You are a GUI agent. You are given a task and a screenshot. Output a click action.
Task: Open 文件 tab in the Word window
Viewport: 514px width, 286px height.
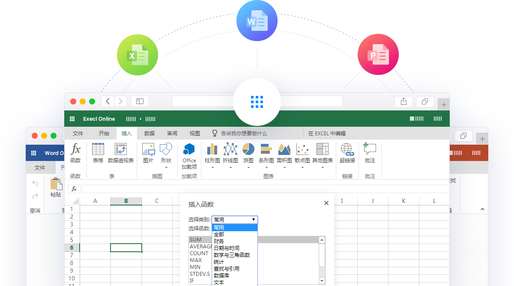pyautogui.click(x=40, y=167)
